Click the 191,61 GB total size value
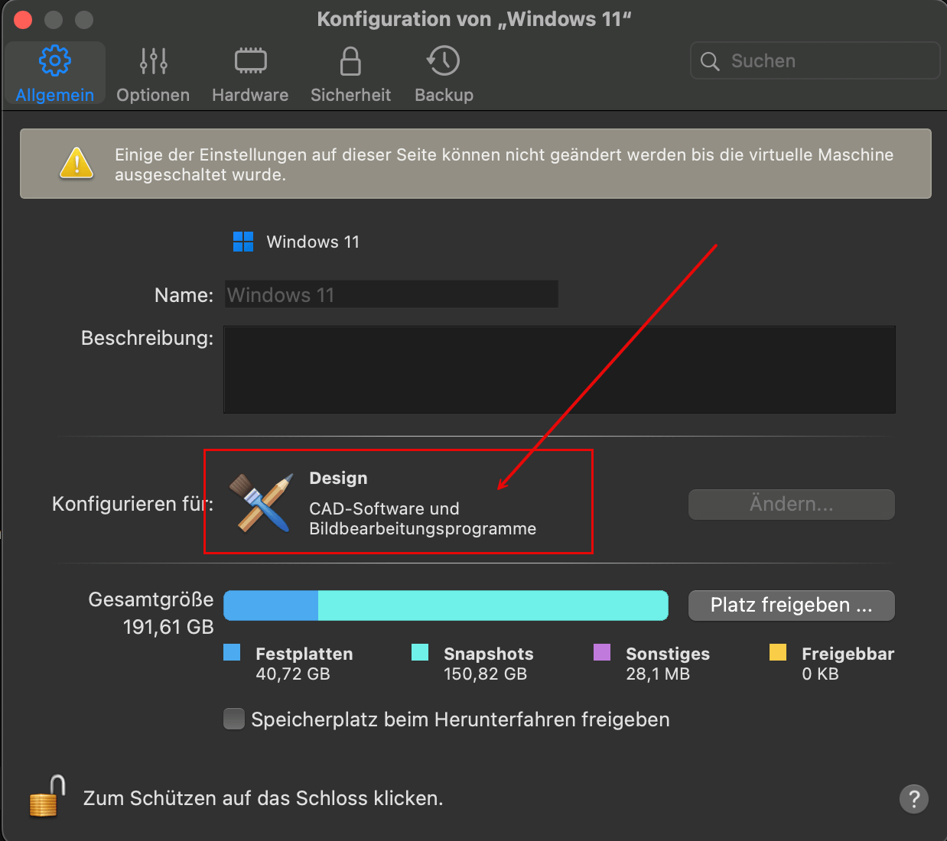The height and width of the screenshot is (841, 947). (x=168, y=627)
